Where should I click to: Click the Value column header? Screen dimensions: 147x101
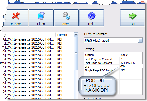131,55
